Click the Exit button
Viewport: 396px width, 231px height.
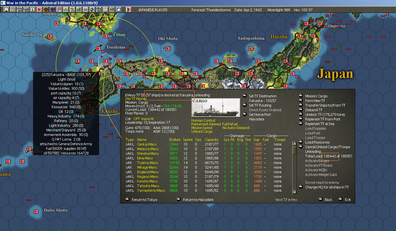click(x=348, y=200)
